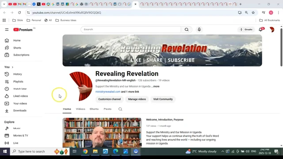Click the Windows taskbar search box
The height and width of the screenshot is (159, 283).
pos(39,151)
